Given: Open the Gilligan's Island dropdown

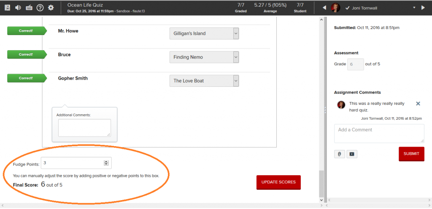Looking at the screenshot, I should pyautogui.click(x=204, y=34).
